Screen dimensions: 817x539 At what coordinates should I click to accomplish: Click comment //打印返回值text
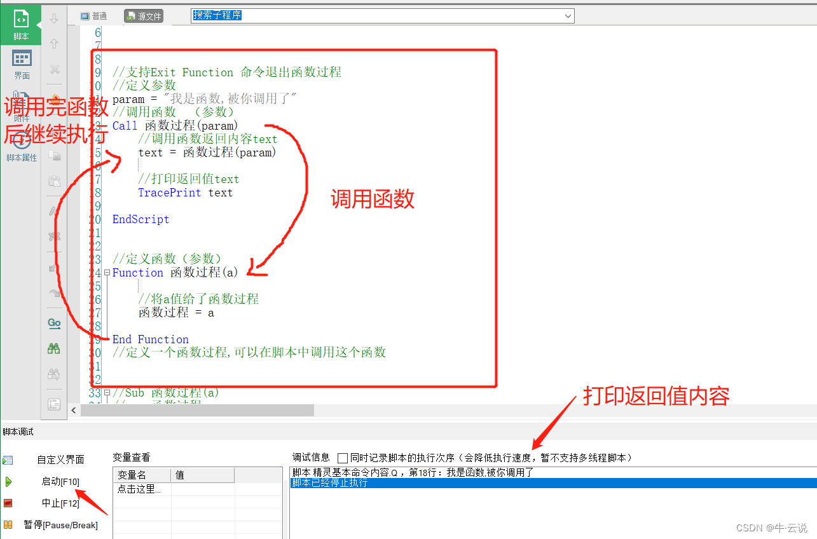189,179
